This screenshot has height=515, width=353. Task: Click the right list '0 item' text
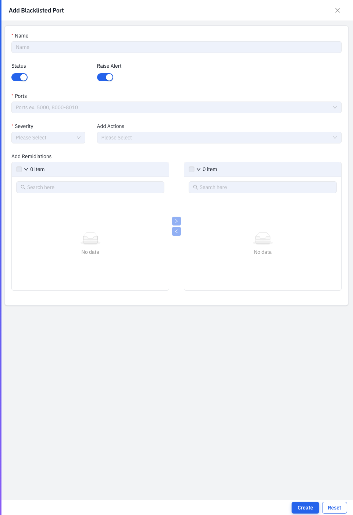(x=210, y=169)
